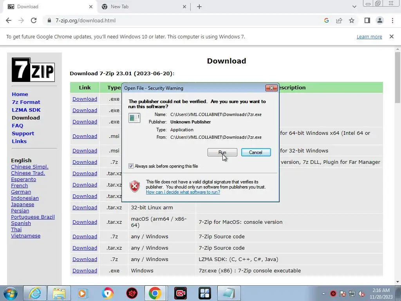This screenshot has height=301, width=401.
Task: Open FAQ in the sidebar
Action: [x=17, y=126]
